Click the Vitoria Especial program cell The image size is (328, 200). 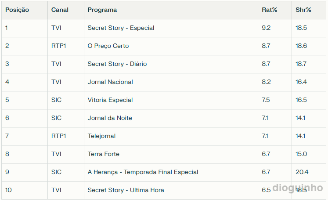tap(110, 100)
